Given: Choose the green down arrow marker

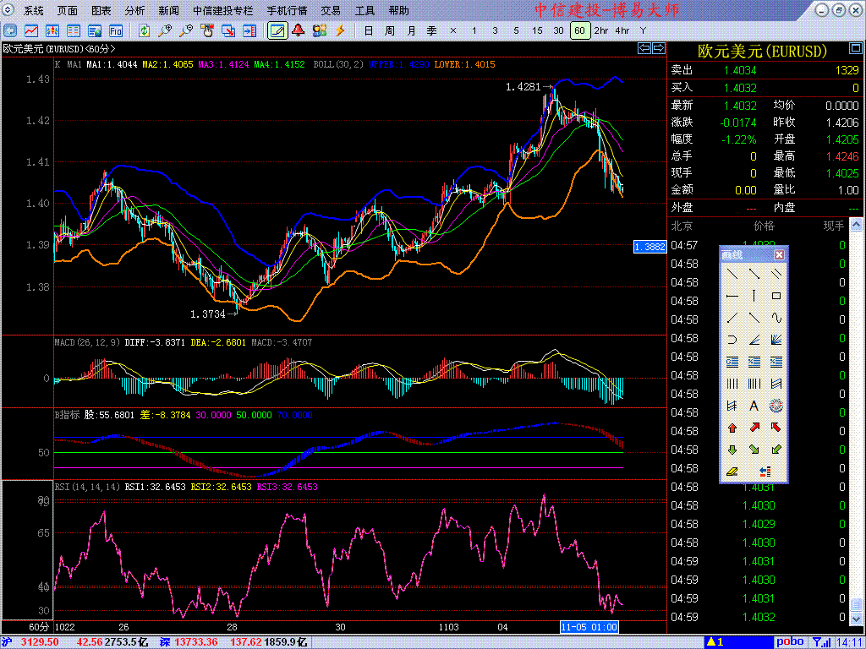Looking at the screenshot, I should pos(732,450).
